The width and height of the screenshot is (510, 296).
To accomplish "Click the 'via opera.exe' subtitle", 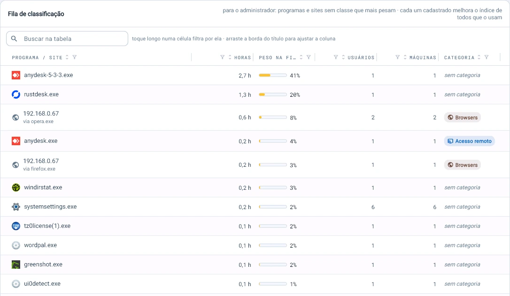I will click(x=38, y=122).
